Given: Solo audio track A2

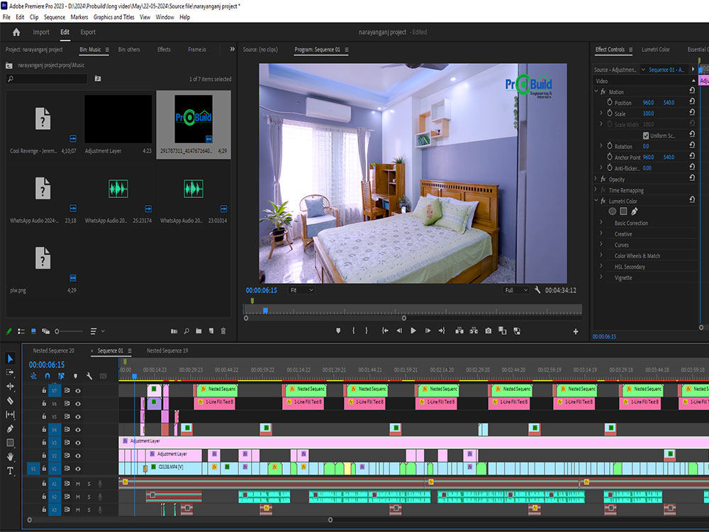Looking at the screenshot, I should point(89,497).
